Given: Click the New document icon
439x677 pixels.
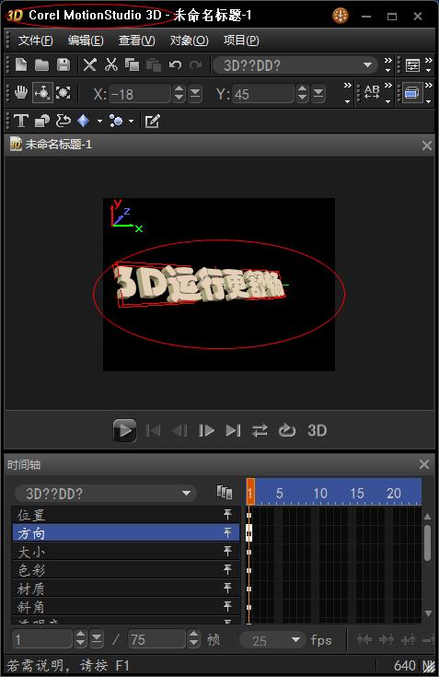Looking at the screenshot, I should (x=21, y=64).
